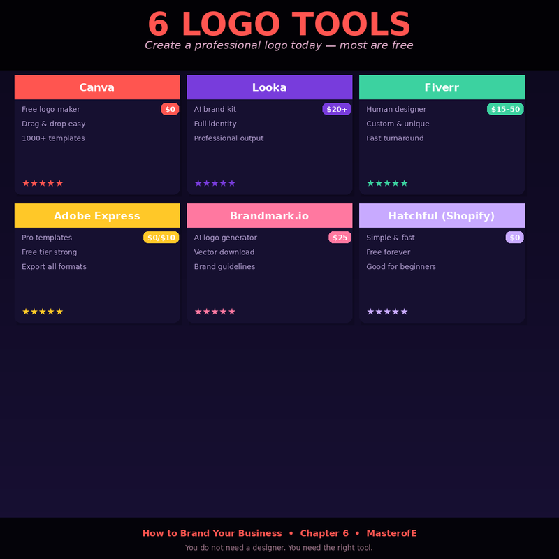The height and width of the screenshot is (559, 559).
Task: Click the $0 price badge on Canva
Action: pos(170,109)
